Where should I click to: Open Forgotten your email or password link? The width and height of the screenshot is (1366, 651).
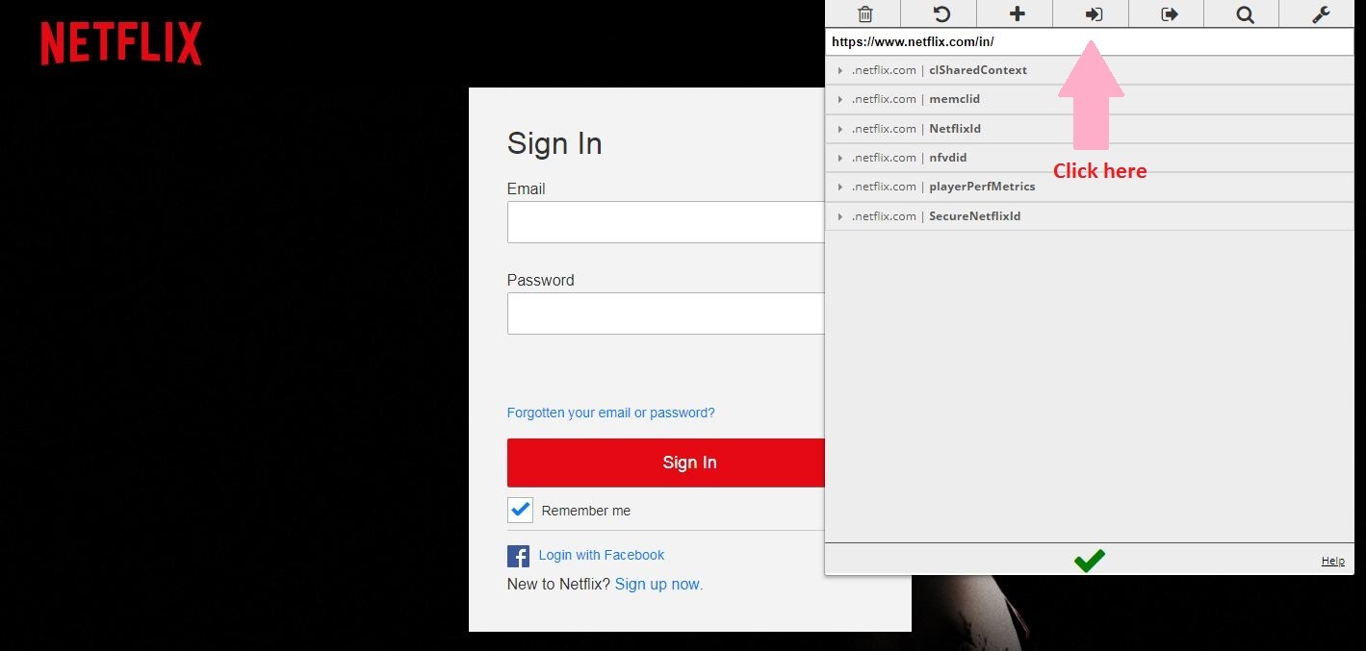tap(610, 413)
